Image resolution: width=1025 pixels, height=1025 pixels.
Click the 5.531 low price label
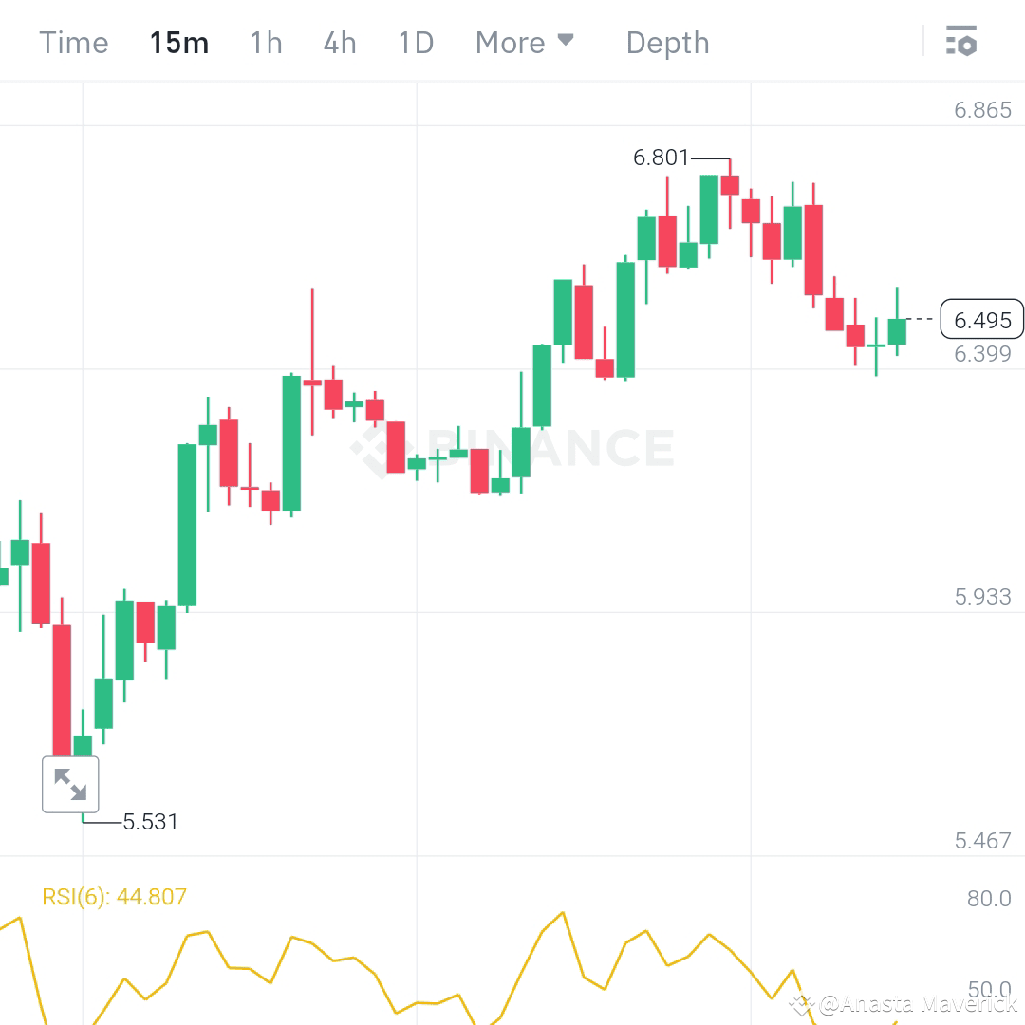click(x=151, y=822)
